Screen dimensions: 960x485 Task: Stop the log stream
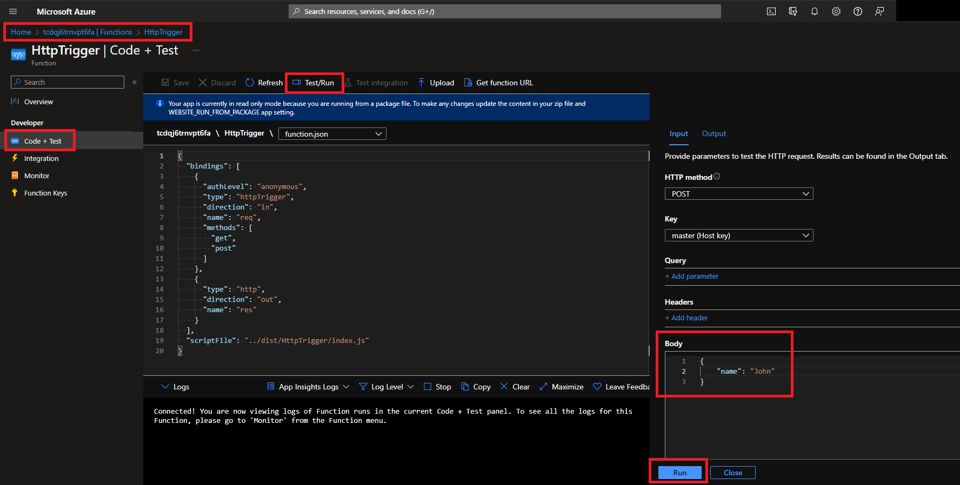437,387
